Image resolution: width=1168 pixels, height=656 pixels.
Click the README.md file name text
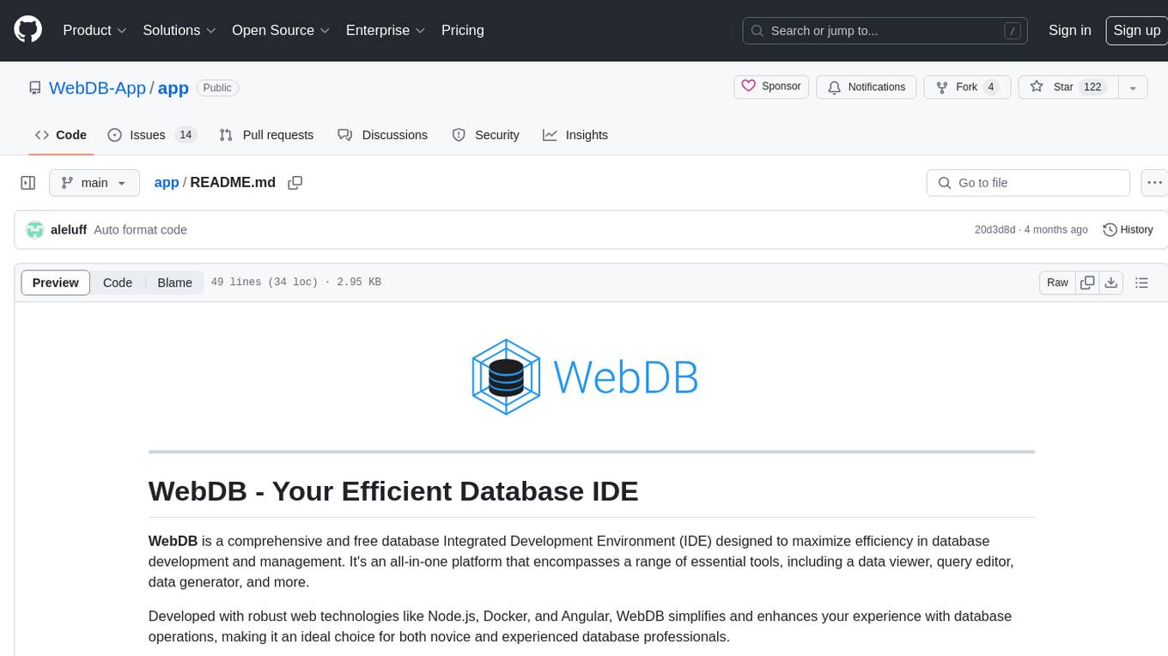pyautogui.click(x=233, y=183)
